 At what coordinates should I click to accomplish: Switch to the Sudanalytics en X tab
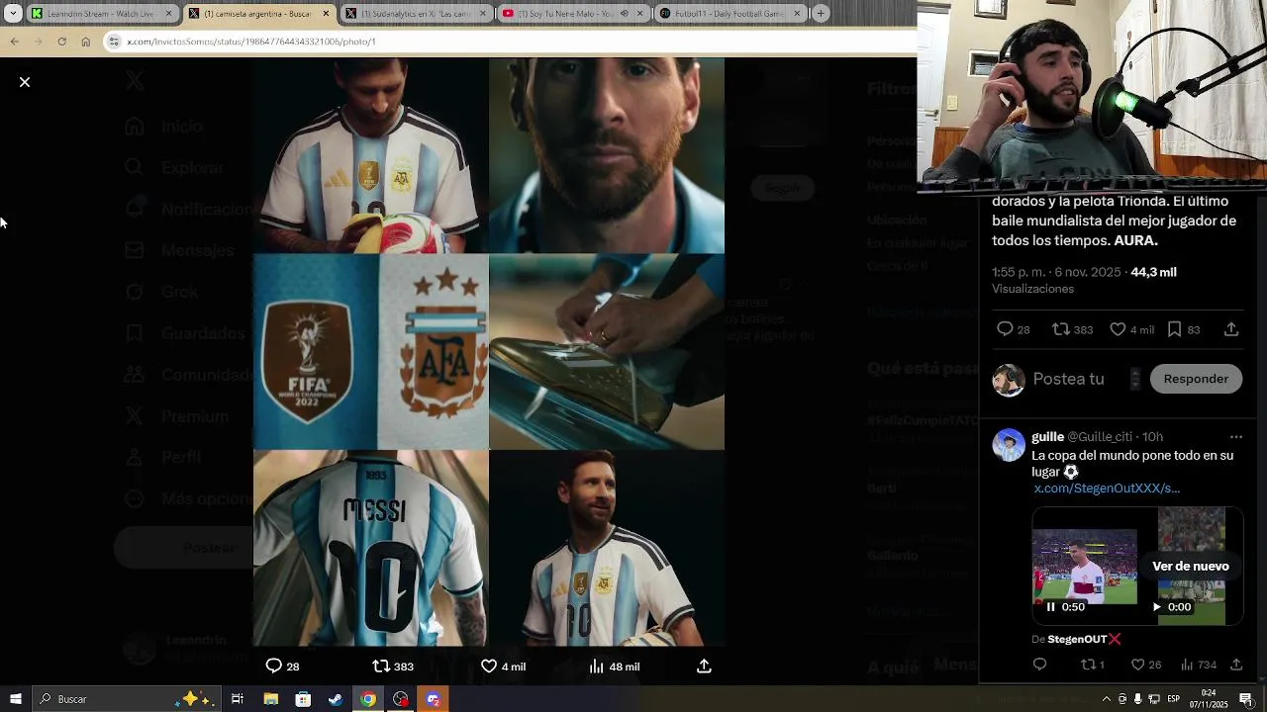pos(418,14)
